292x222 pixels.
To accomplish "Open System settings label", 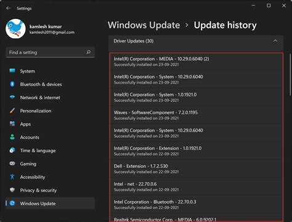I will [x=27, y=71].
